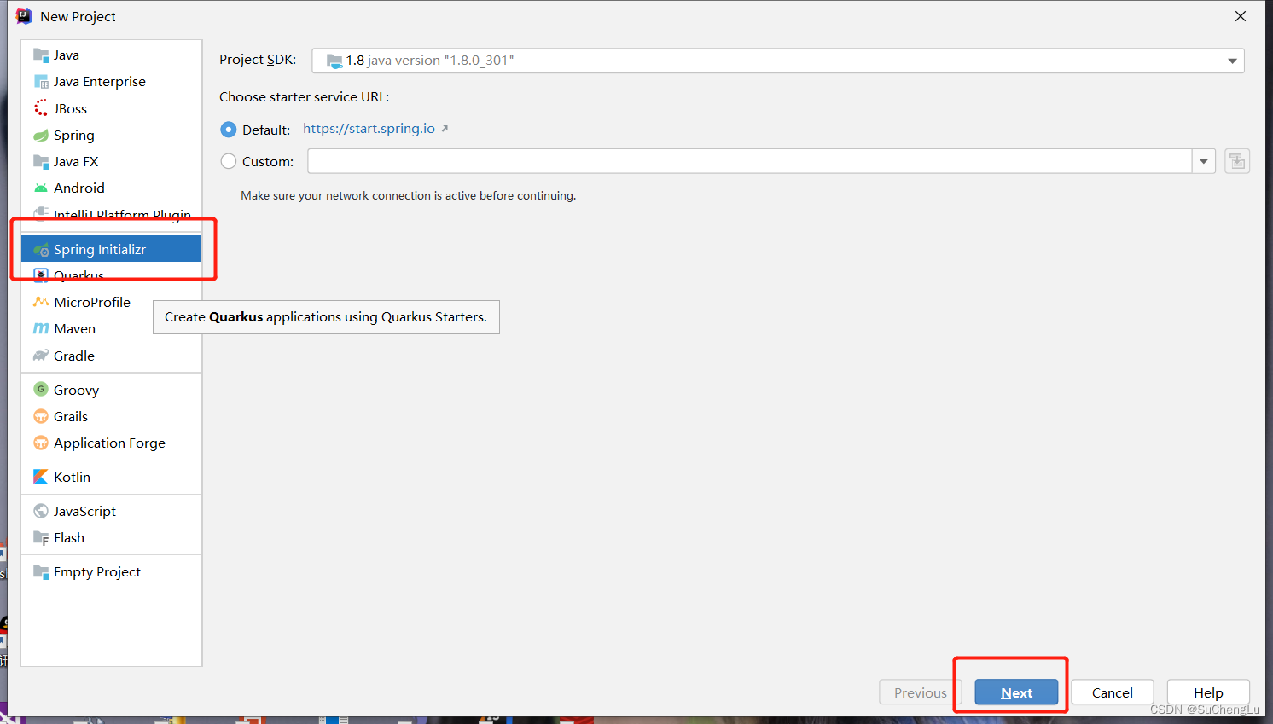Viewport: 1273px width, 724px height.
Task: Open the custom URL import icon button
Action: (1237, 161)
